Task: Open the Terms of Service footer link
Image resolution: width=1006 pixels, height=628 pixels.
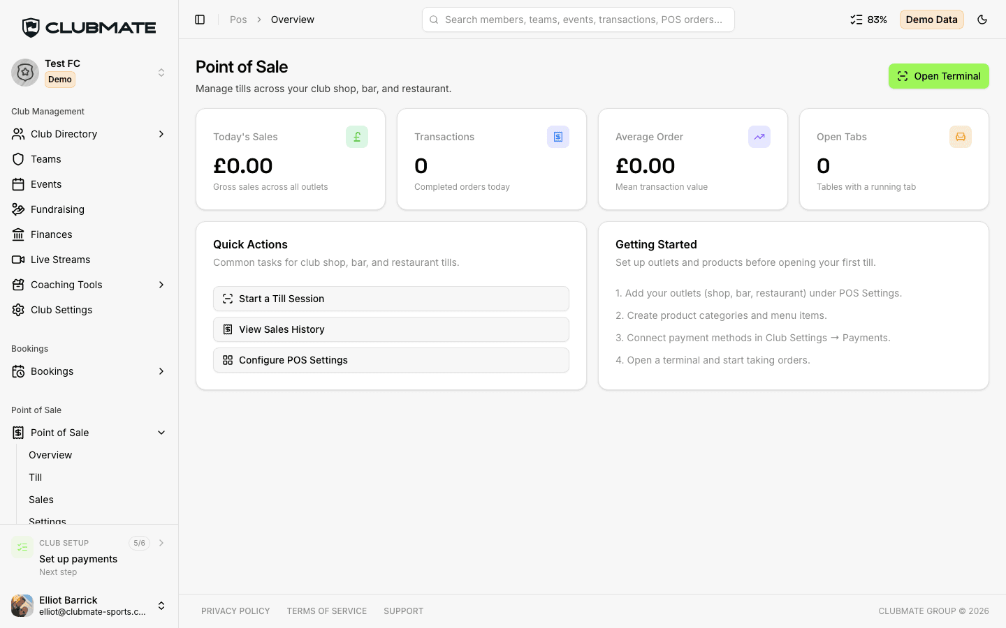Action: tap(327, 611)
